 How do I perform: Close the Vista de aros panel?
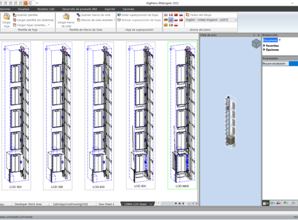point(258,35)
